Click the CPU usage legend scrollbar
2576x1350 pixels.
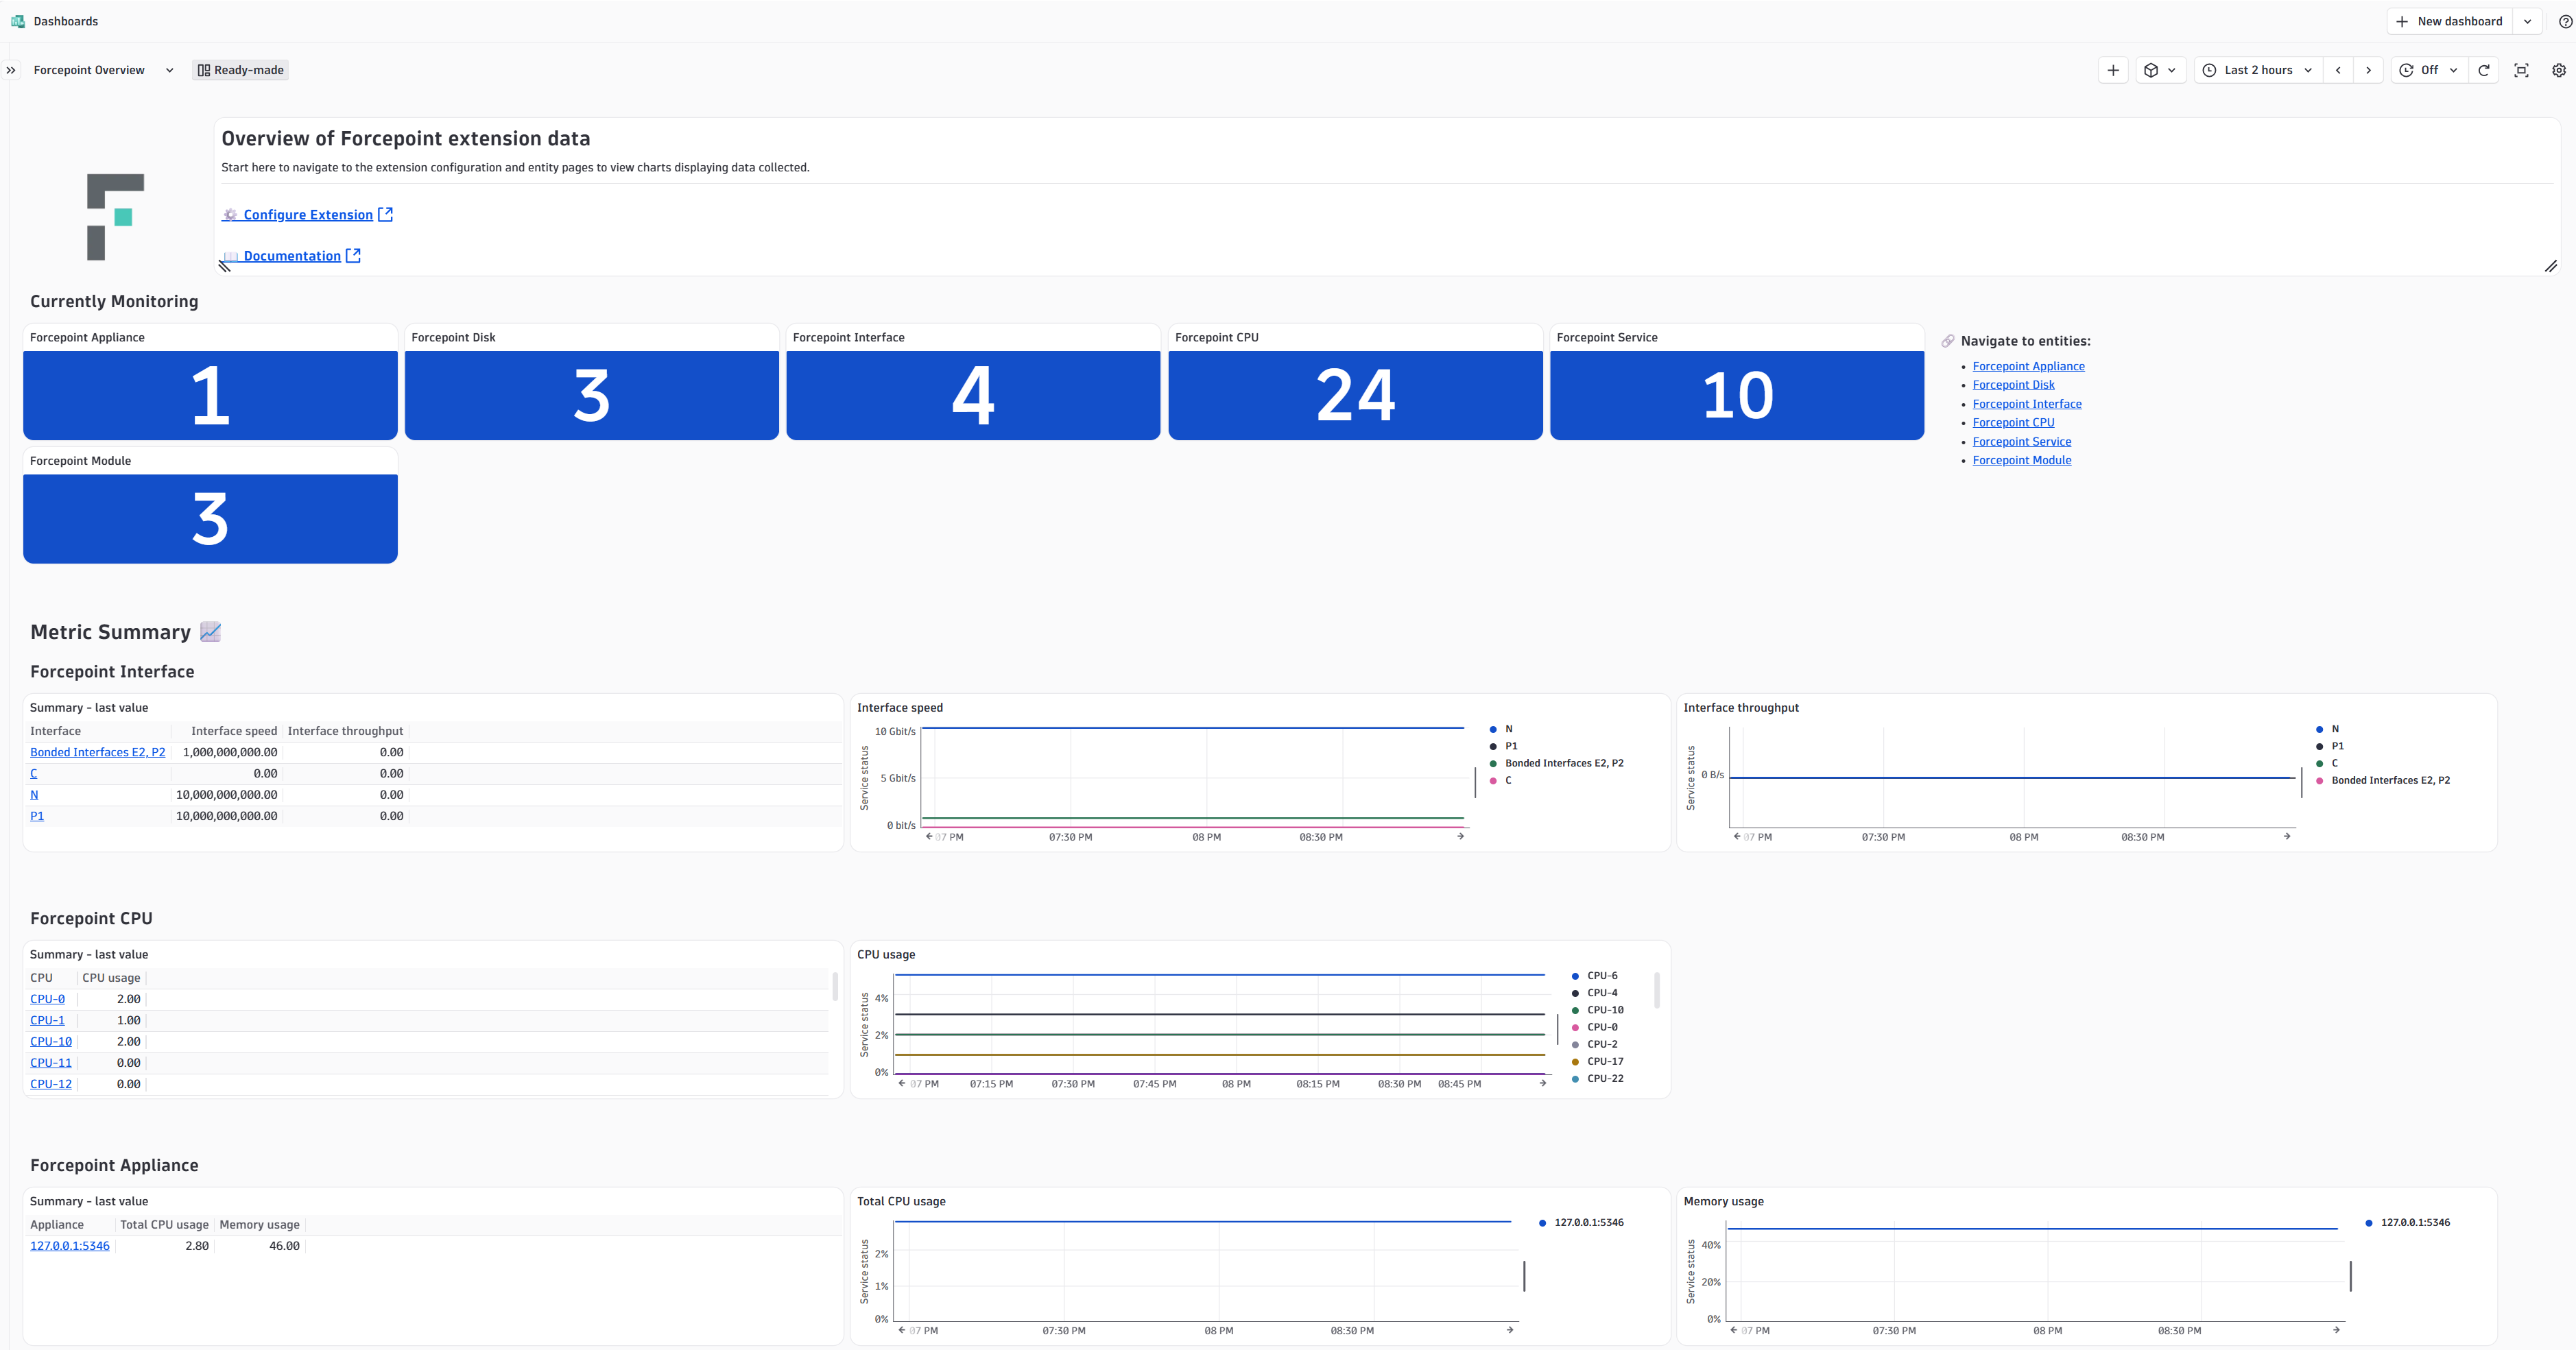coord(1657,991)
